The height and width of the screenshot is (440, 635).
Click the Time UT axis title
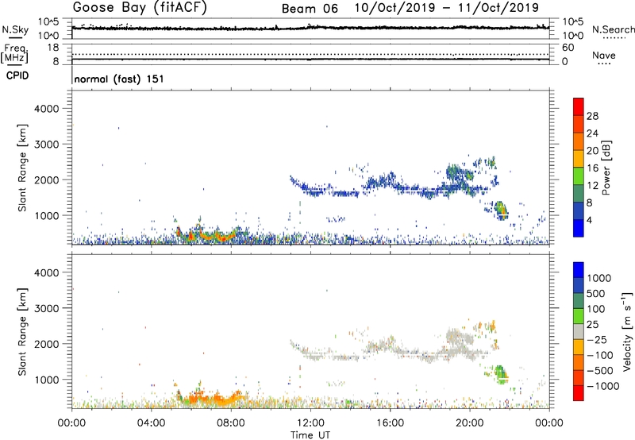click(310, 435)
